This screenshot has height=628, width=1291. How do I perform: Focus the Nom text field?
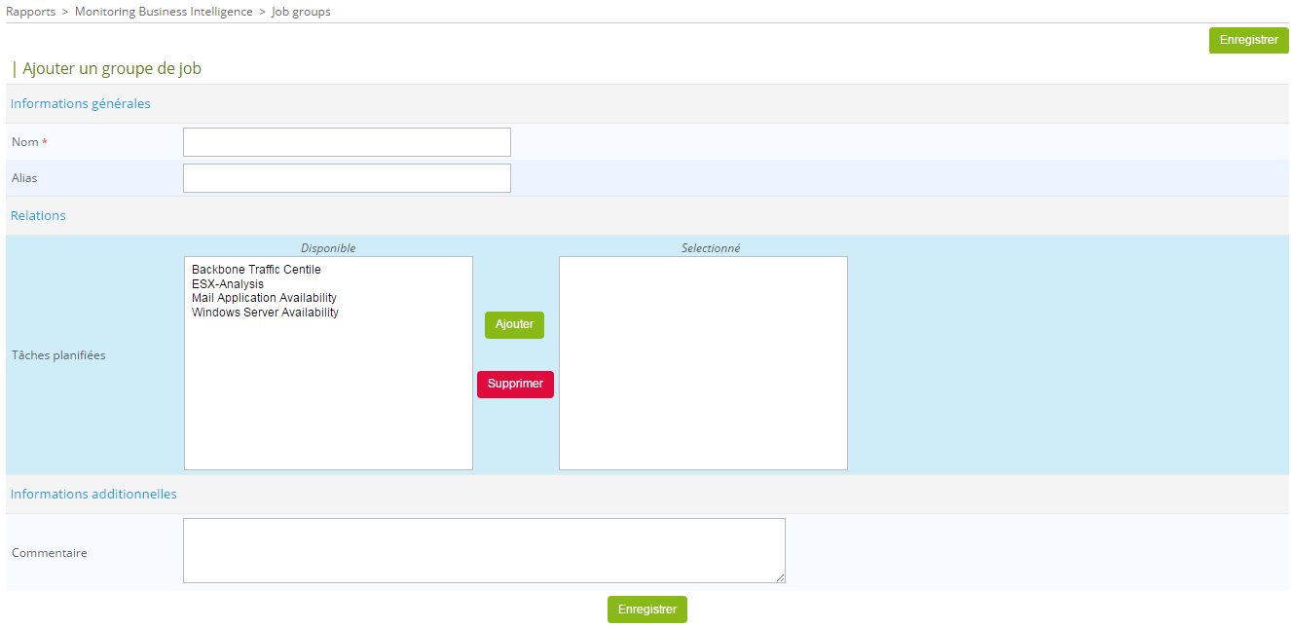pos(347,142)
